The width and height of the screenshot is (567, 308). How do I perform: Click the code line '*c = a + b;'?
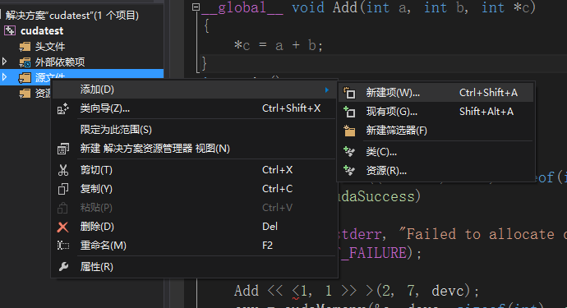(x=278, y=45)
